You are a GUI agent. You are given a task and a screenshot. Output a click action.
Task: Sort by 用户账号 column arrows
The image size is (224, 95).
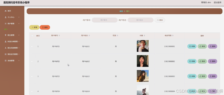coord(59,36)
